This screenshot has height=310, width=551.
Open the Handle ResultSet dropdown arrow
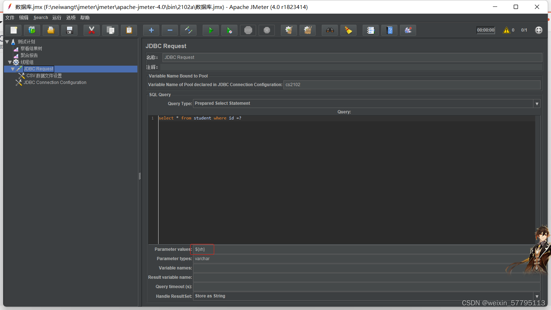pos(537,296)
